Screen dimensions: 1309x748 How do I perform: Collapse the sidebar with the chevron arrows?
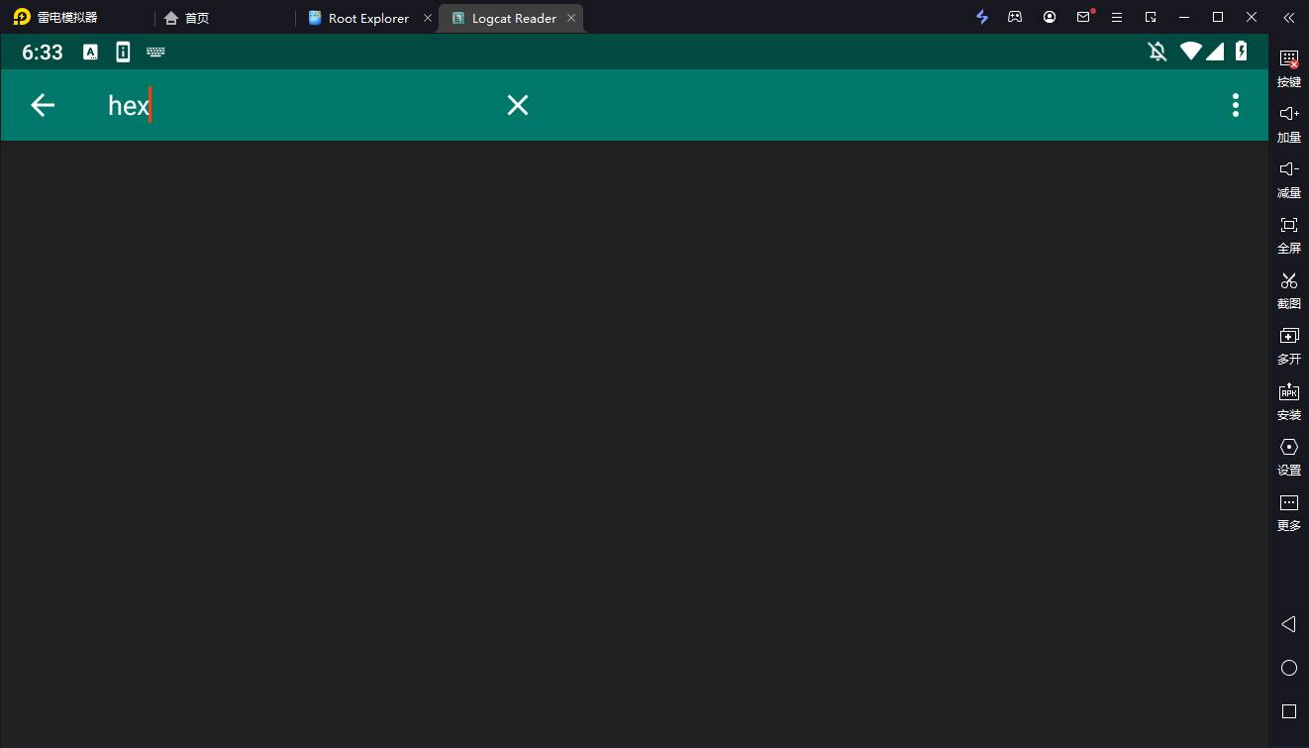(x=1288, y=17)
